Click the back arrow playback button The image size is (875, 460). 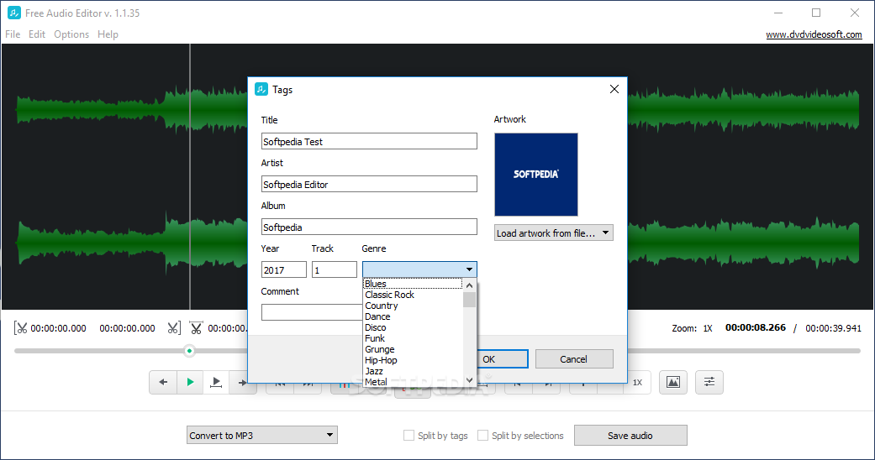(x=163, y=382)
